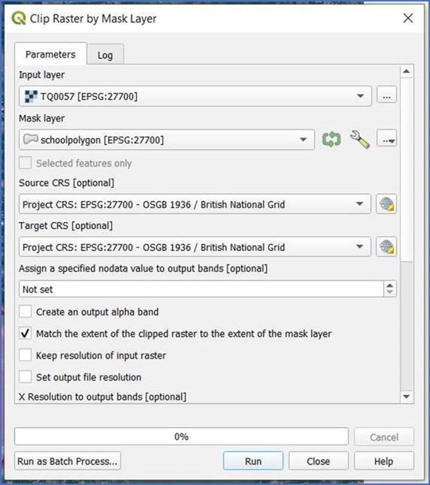Click the Source CRS [optional] label
This screenshot has width=430, height=485.
(x=66, y=182)
